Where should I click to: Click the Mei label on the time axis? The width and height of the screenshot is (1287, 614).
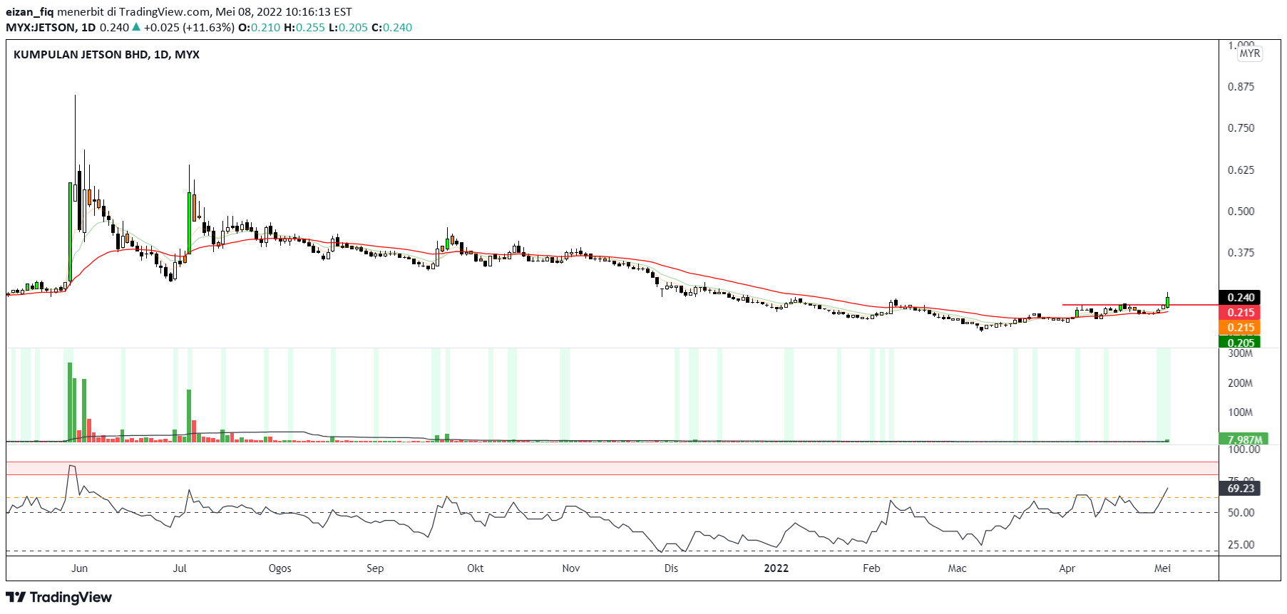tap(1163, 568)
